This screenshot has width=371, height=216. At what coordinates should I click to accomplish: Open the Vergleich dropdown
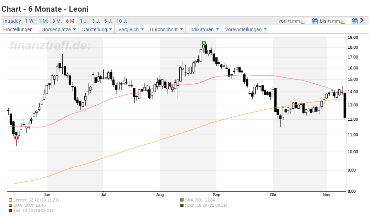click(x=131, y=29)
